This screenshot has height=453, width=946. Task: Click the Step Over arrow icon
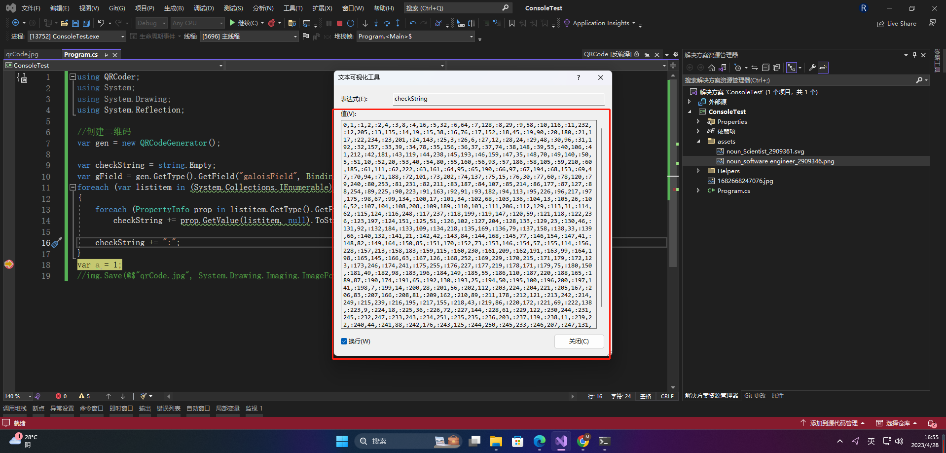click(x=387, y=23)
